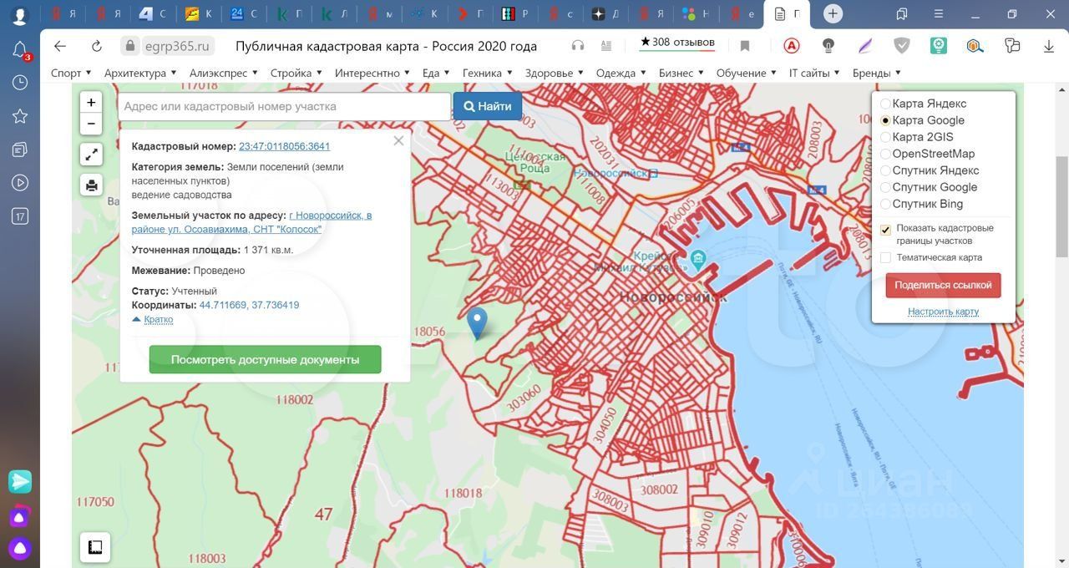Open the browser main menu
Viewport: 1069px width, 568px height.
(x=938, y=13)
